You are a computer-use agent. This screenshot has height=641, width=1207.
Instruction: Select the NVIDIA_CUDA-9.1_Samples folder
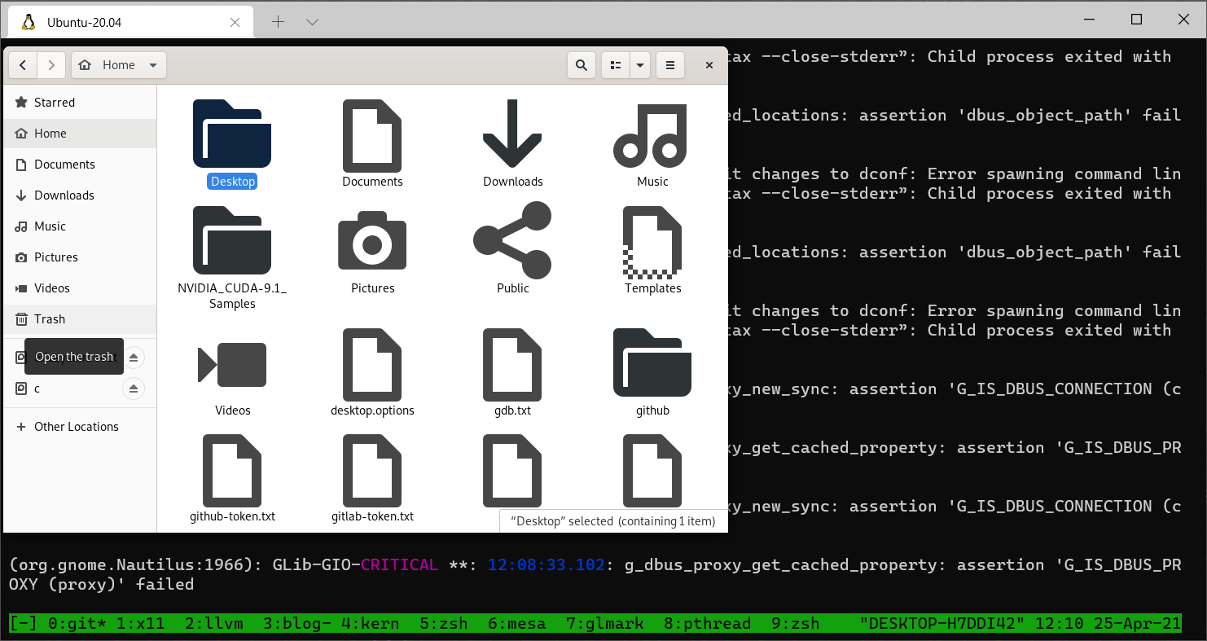(232, 240)
